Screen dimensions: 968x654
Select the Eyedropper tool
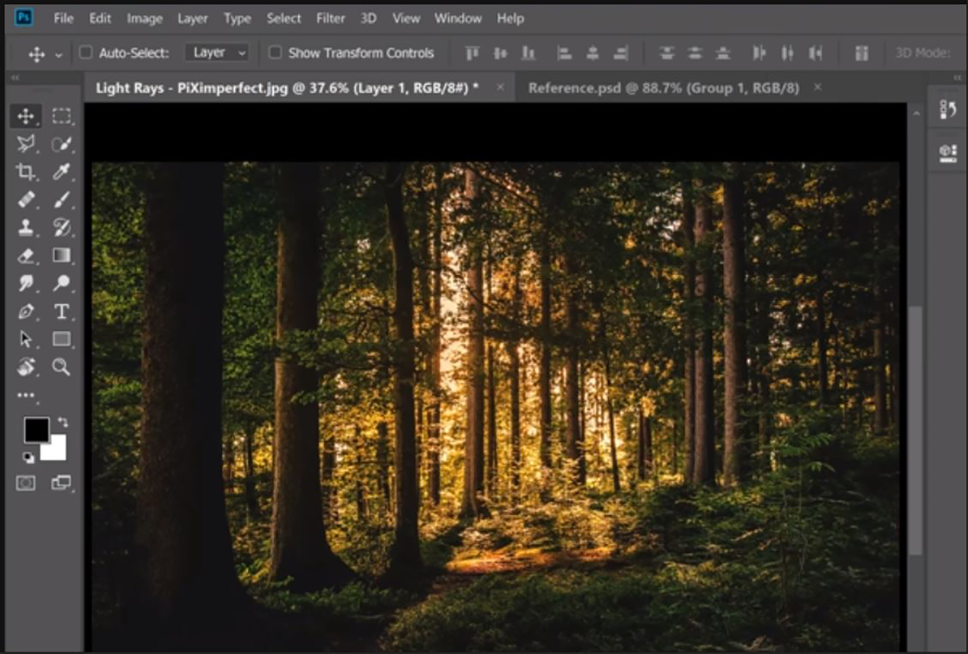[61, 171]
